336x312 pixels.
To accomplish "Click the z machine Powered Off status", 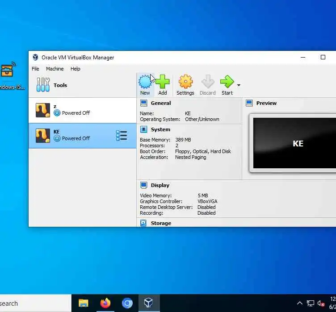I will (x=76, y=113).
